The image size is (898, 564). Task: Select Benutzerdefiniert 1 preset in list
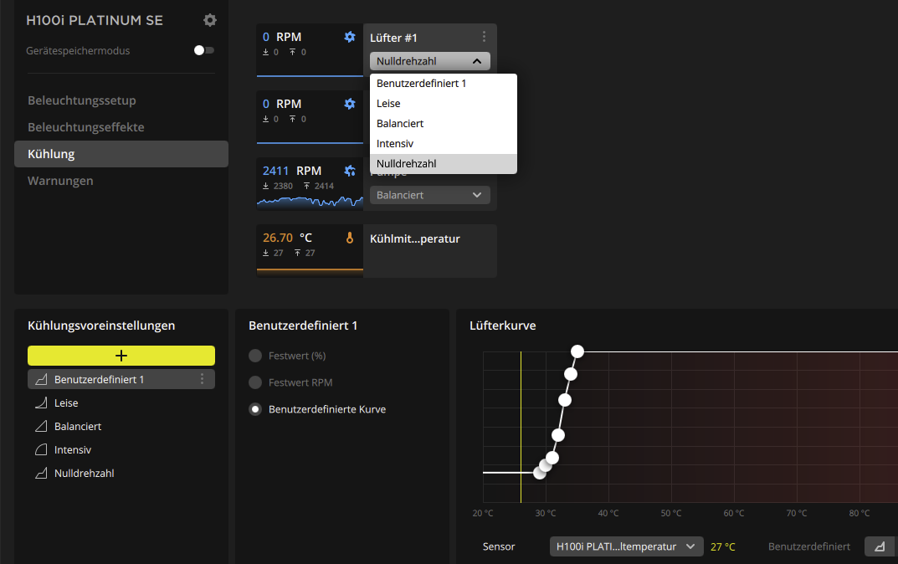pyautogui.click(x=121, y=379)
